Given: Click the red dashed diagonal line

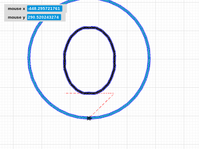Looking at the screenshot, I should [102, 105].
